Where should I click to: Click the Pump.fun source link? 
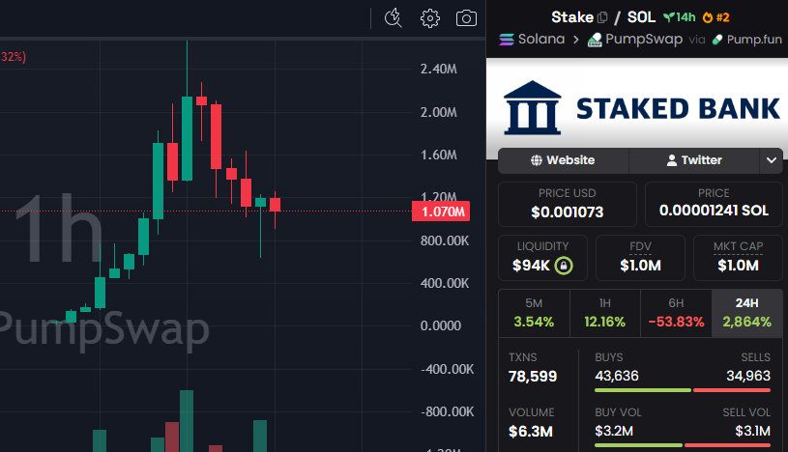click(x=754, y=40)
